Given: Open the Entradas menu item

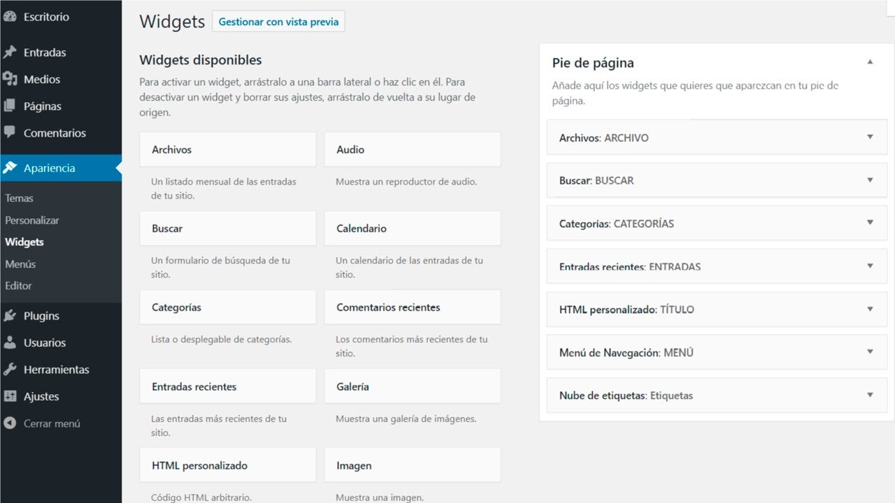Looking at the screenshot, I should [x=45, y=52].
